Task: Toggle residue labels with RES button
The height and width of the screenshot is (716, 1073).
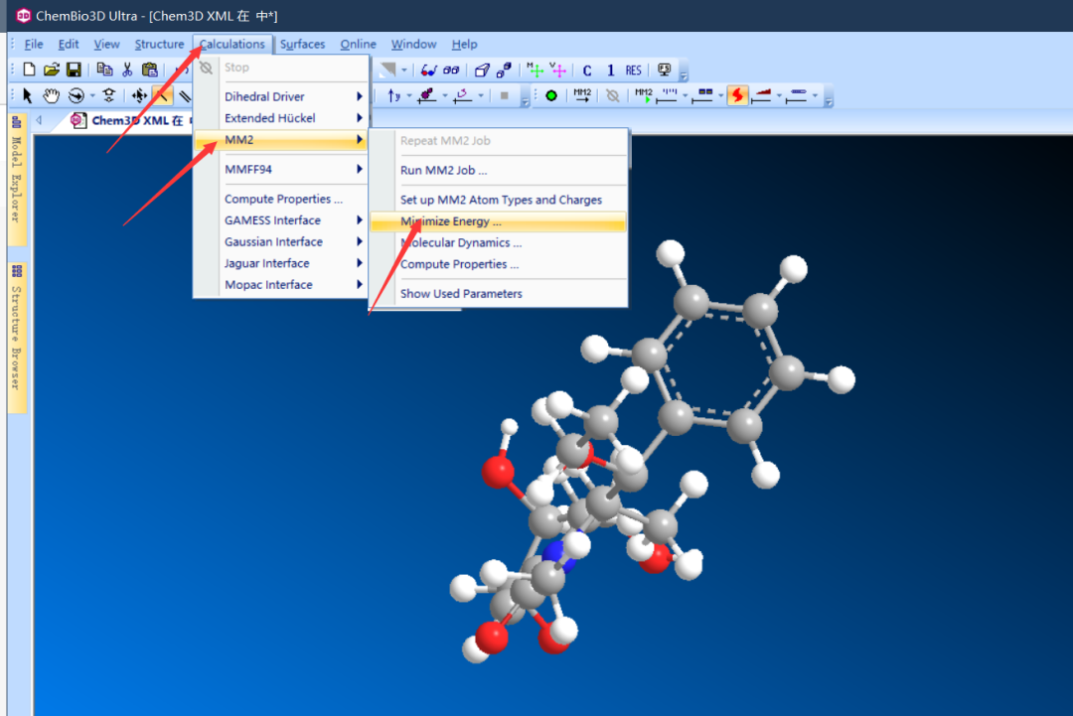Action: pos(634,71)
